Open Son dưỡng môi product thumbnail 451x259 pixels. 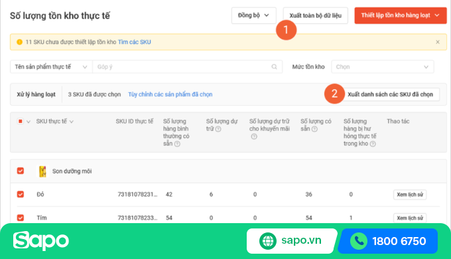tap(42, 171)
